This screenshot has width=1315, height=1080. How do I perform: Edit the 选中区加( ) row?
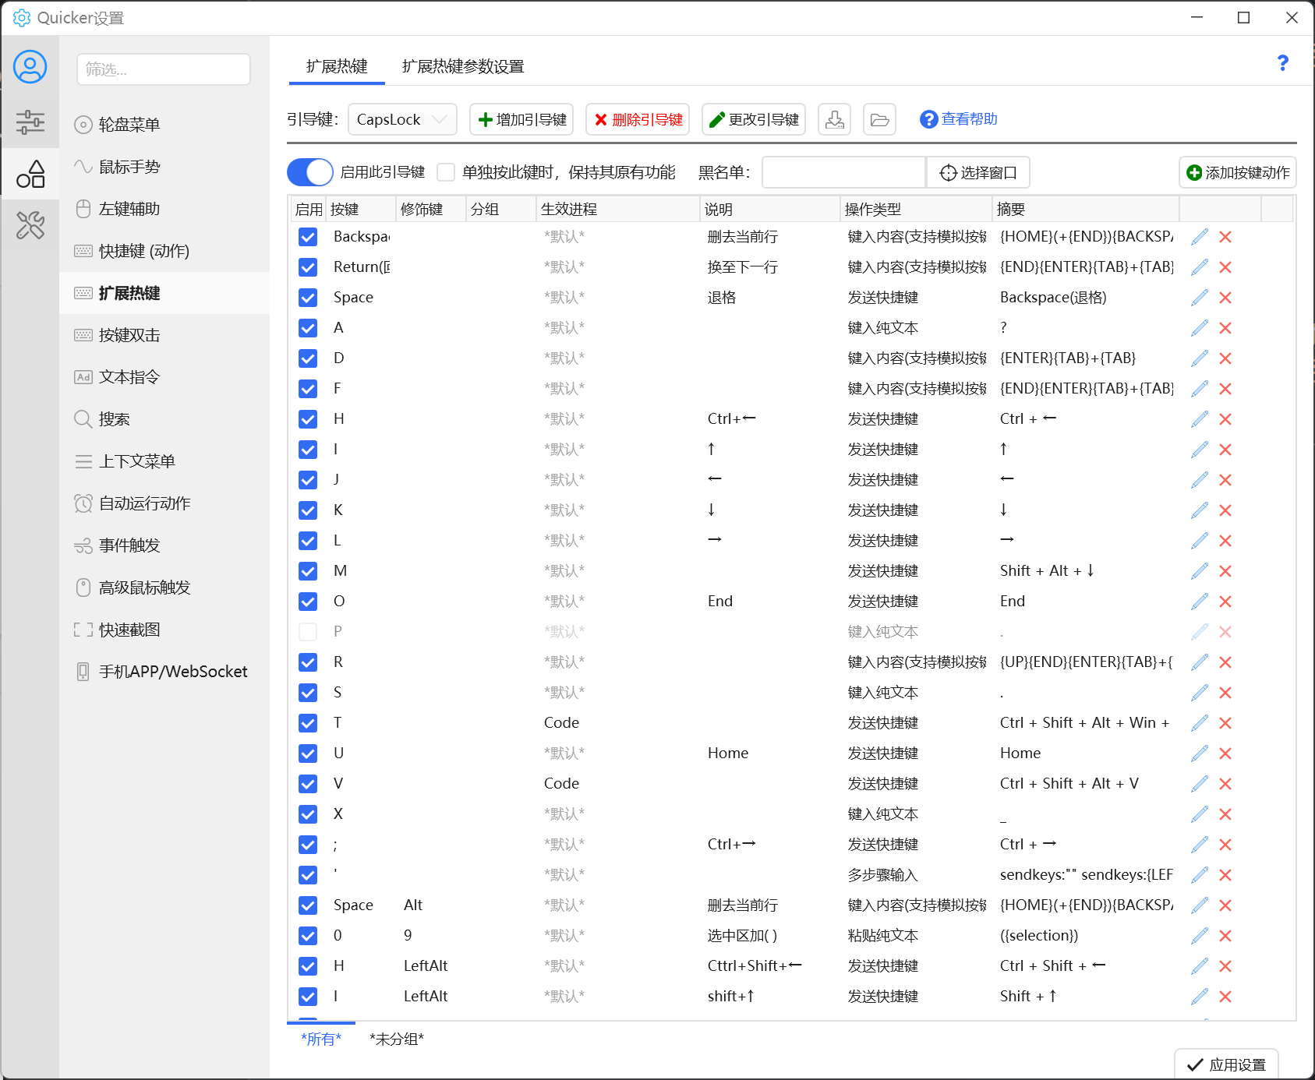tap(1200, 936)
